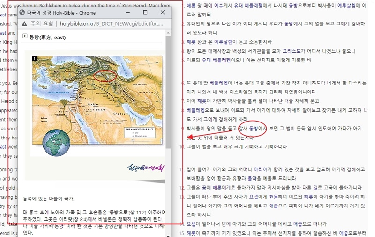Close the 다국어 성경 Holy-Bible popup
The height and width of the screenshot is (237, 375).
[163, 13]
